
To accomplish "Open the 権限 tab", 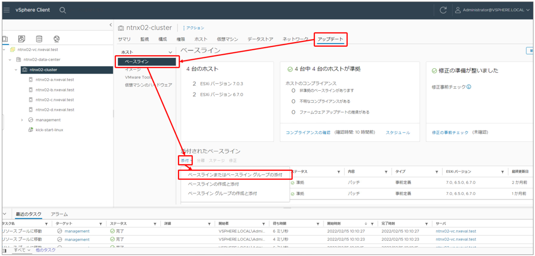I will [x=181, y=39].
